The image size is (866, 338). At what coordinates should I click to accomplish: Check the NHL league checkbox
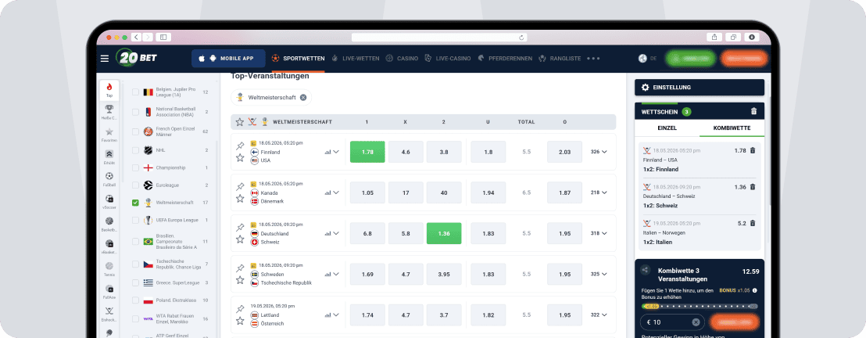[x=135, y=150]
